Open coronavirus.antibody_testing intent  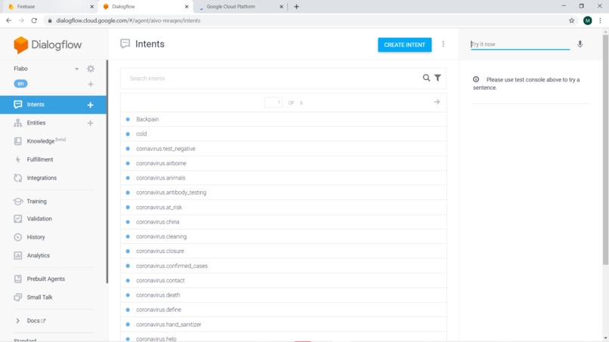click(x=283, y=193)
